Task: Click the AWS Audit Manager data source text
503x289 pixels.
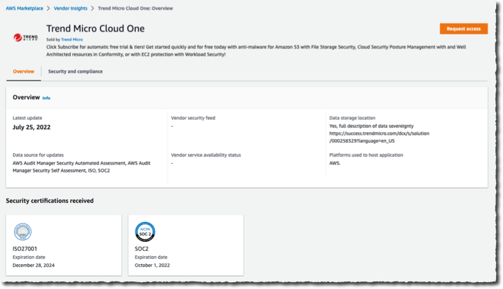Action: (81, 167)
